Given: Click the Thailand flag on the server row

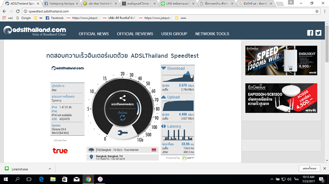Looking at the screenshot, I should point(154,150).
